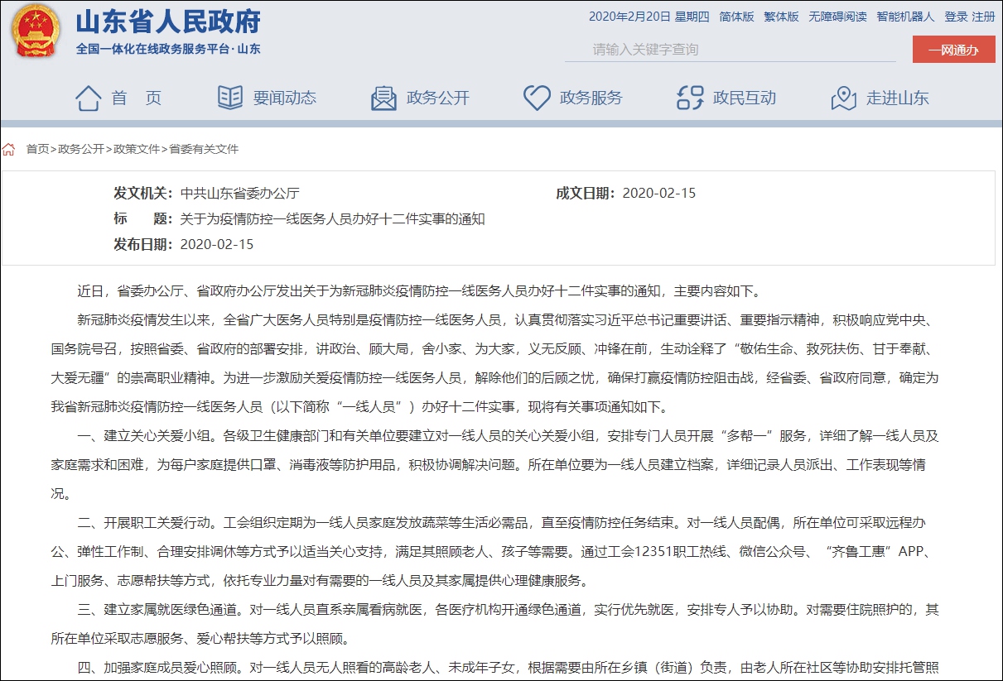Click the paragraph starting 一、建立关心关爱小组
Image resolution: width=1003 pixels, height=681 pixels.
(494, 464)
